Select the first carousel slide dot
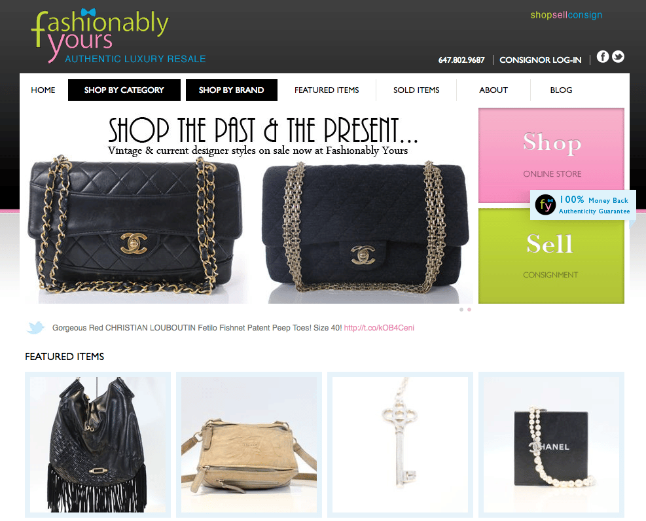646x521 pixels. tap(461, 310)
